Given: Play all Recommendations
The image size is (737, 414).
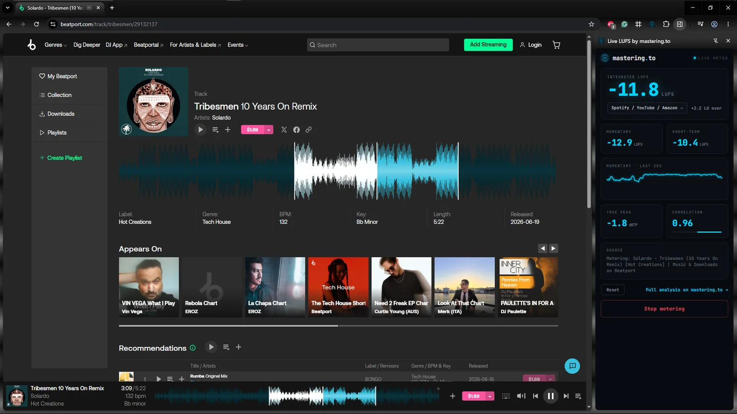Looking at the screenshot, I should point(211,347).
